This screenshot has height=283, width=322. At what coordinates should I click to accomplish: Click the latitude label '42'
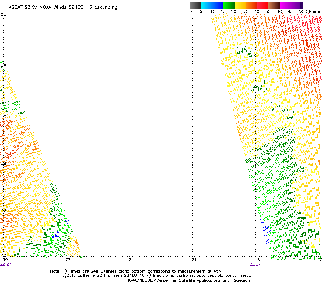pyautogui.click(x=3, y=210)
